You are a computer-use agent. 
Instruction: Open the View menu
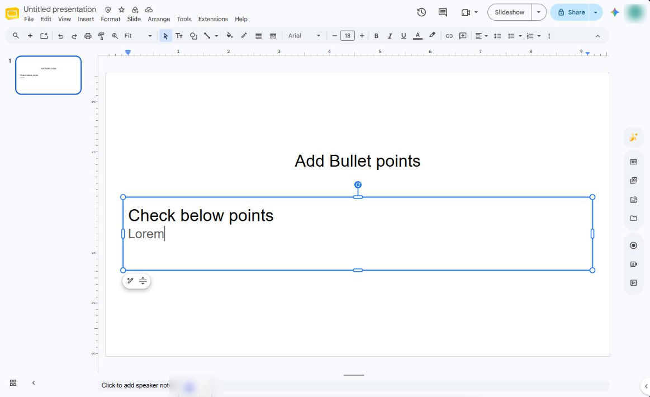pyautogui.click(x=64, y=19)
